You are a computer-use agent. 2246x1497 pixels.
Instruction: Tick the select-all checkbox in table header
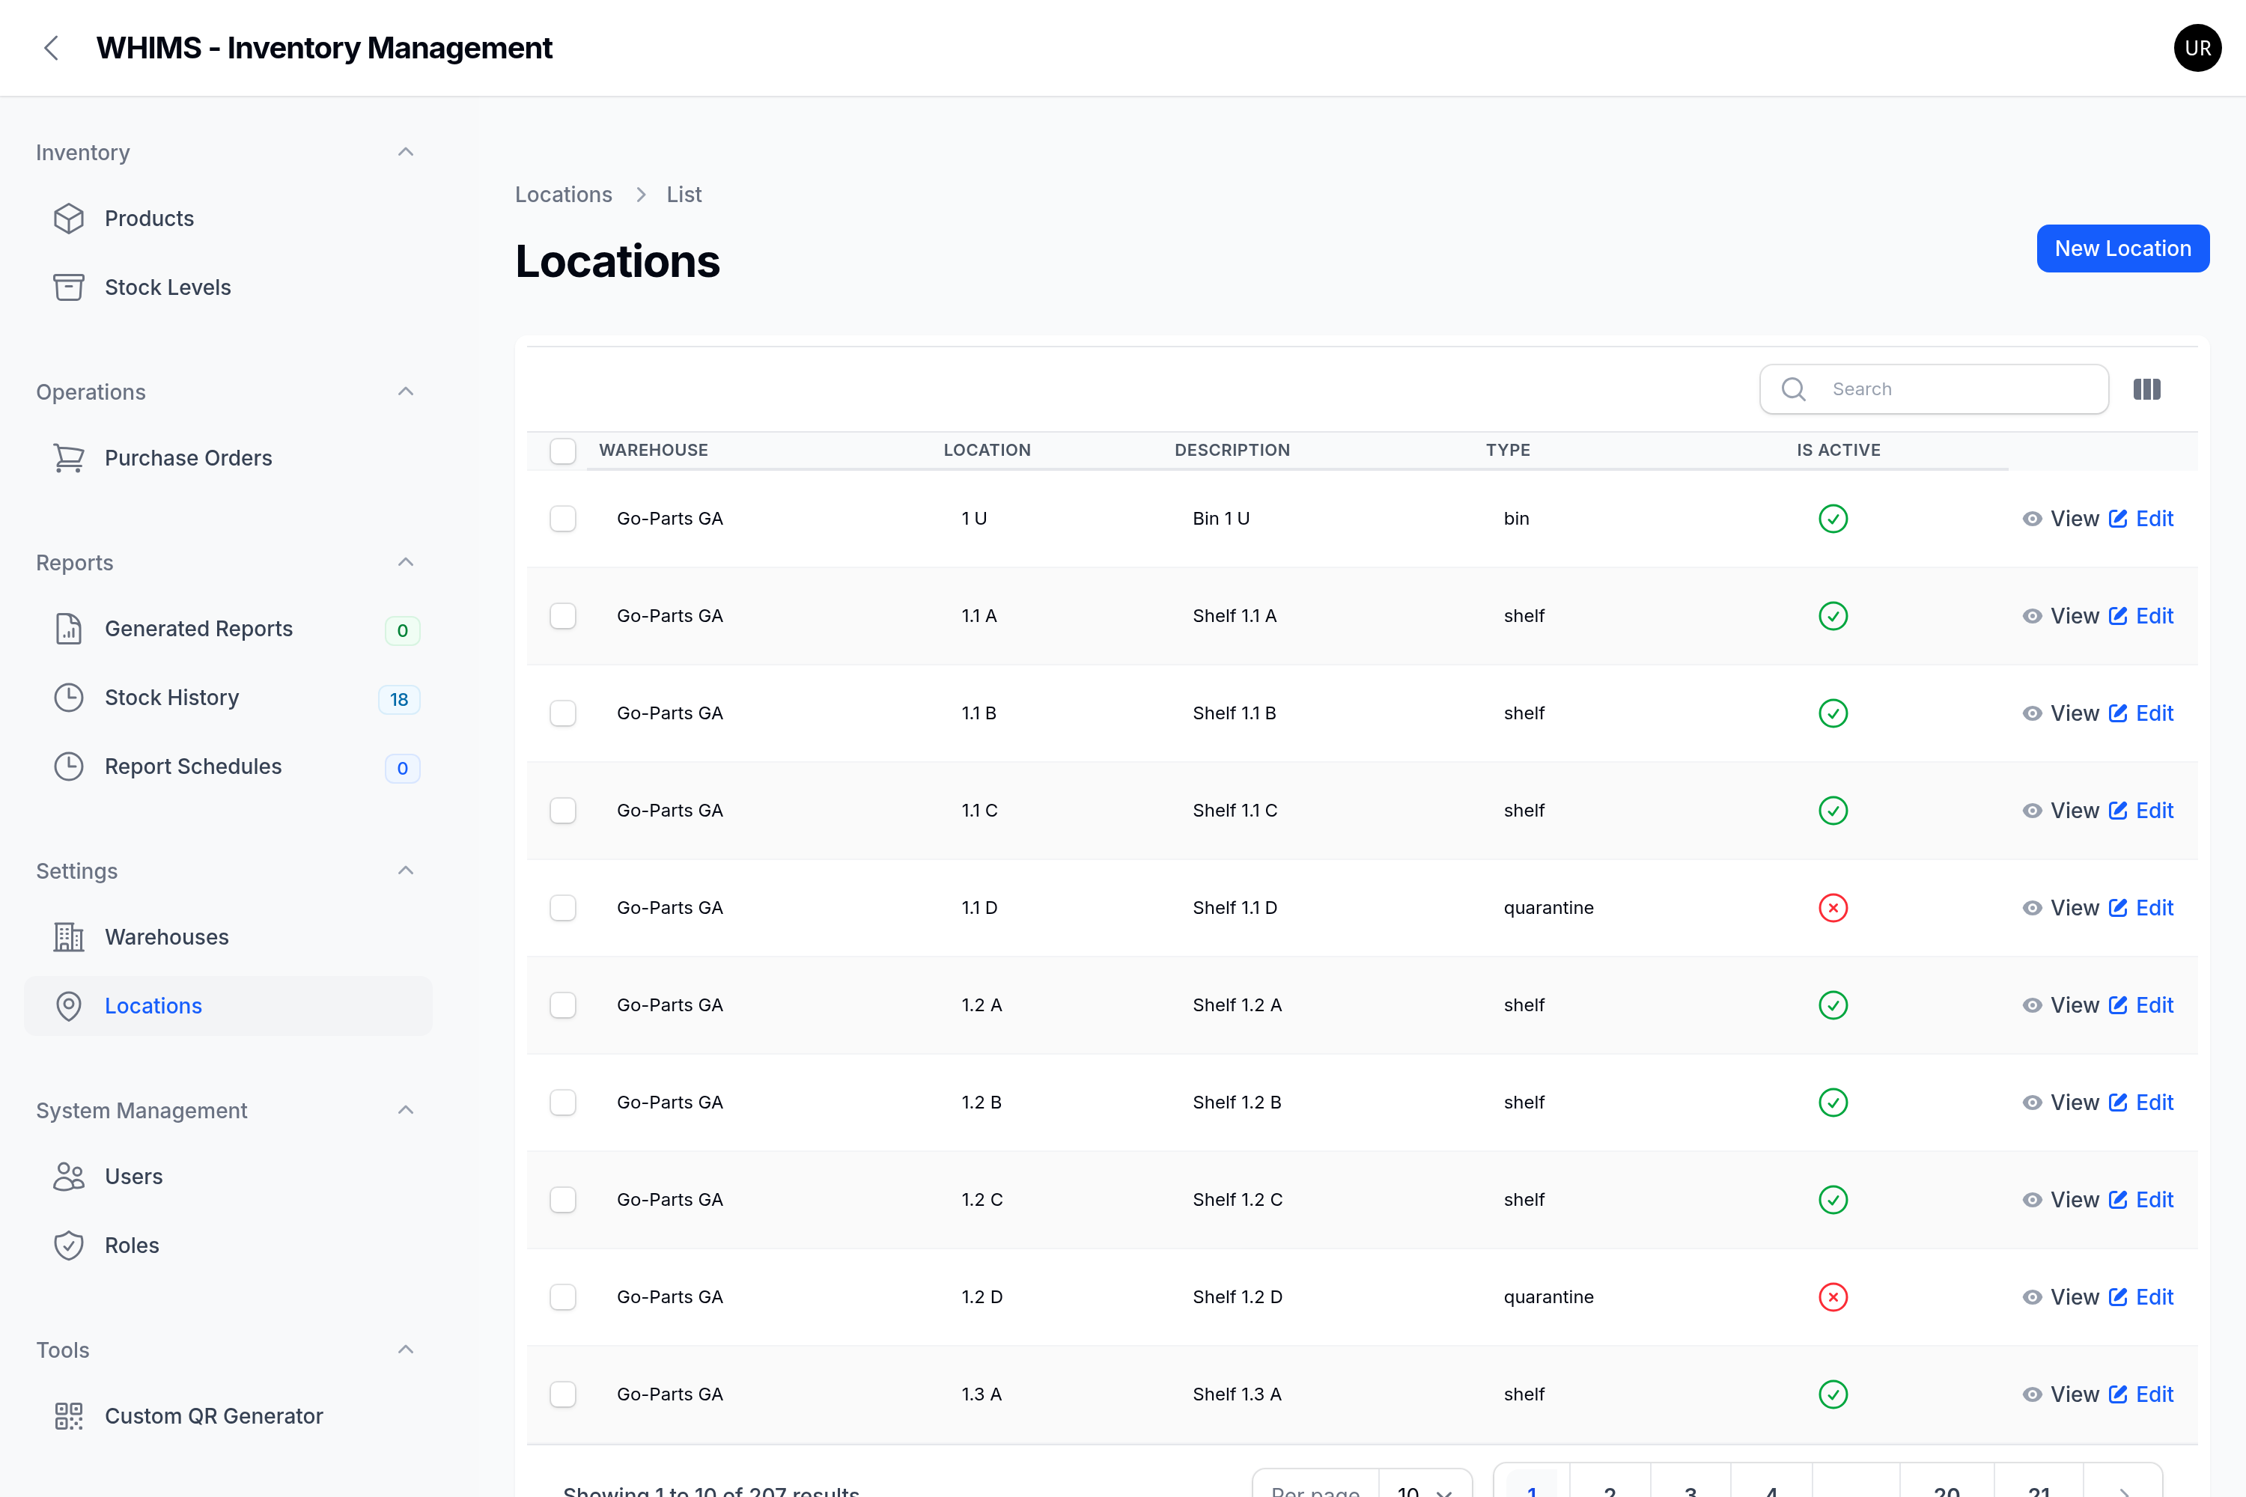click(564, 451)
